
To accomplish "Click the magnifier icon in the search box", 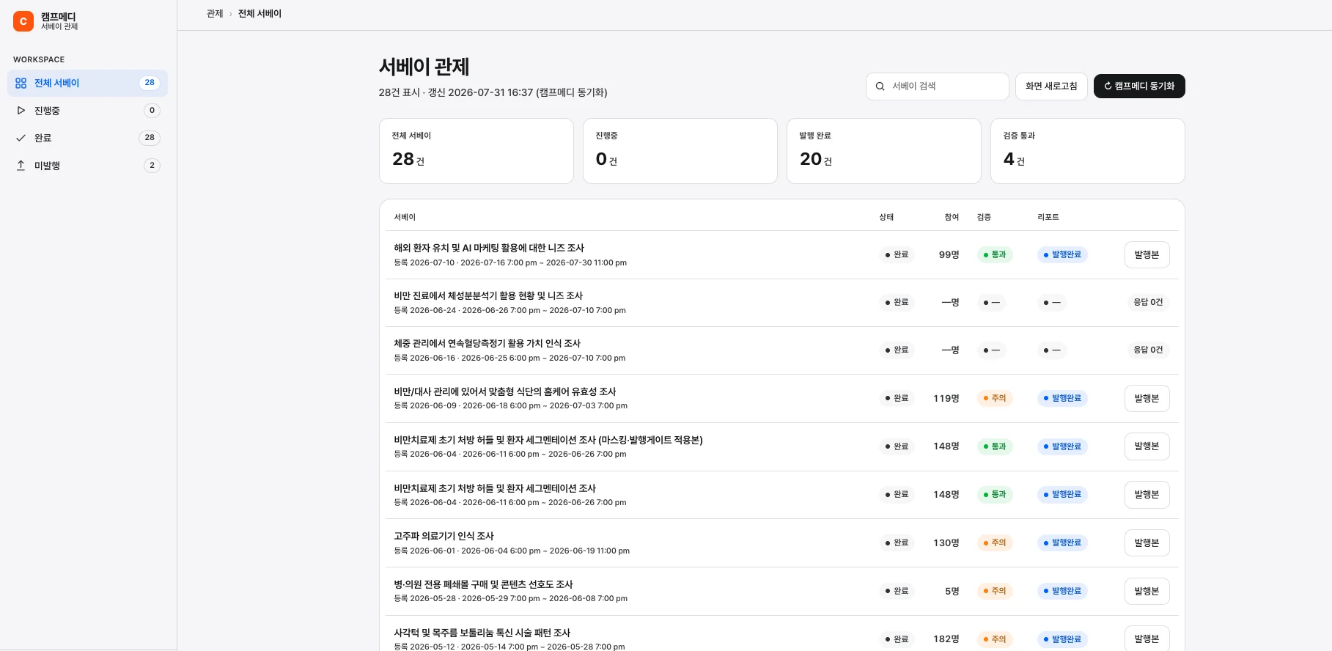I will 880,87.
